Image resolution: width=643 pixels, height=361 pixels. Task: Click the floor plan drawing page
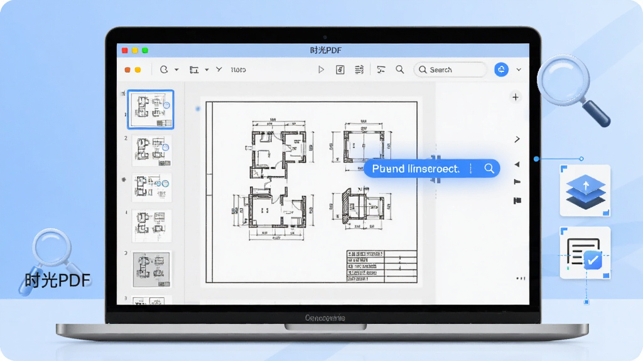tap(311, 192)
